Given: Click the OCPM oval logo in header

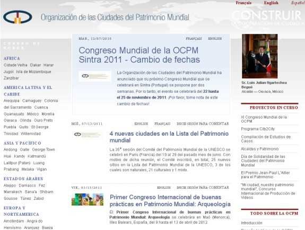Looking at the screenshot, I should 18,17.
